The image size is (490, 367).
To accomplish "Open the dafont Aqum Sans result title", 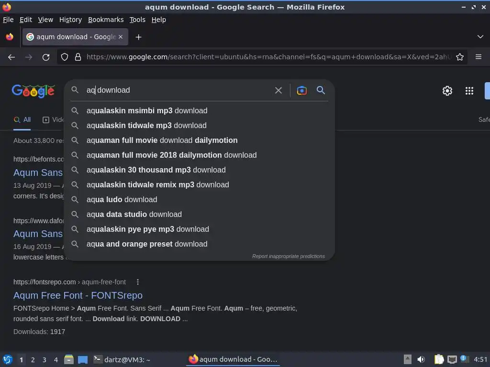I will [38, 234].
